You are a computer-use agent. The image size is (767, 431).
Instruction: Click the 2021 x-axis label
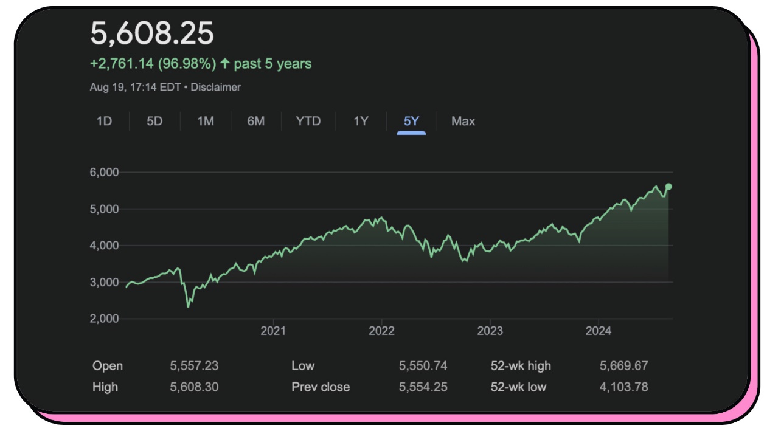[273, 331]
